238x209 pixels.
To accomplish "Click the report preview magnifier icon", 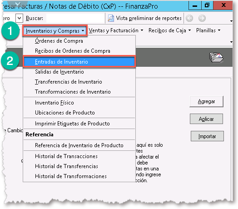I will pos(111,18).
